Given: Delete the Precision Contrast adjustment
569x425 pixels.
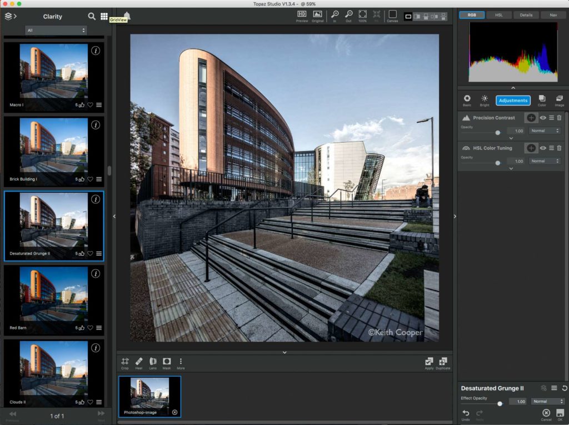Looking at the screenshot, I should pos(559,118).
